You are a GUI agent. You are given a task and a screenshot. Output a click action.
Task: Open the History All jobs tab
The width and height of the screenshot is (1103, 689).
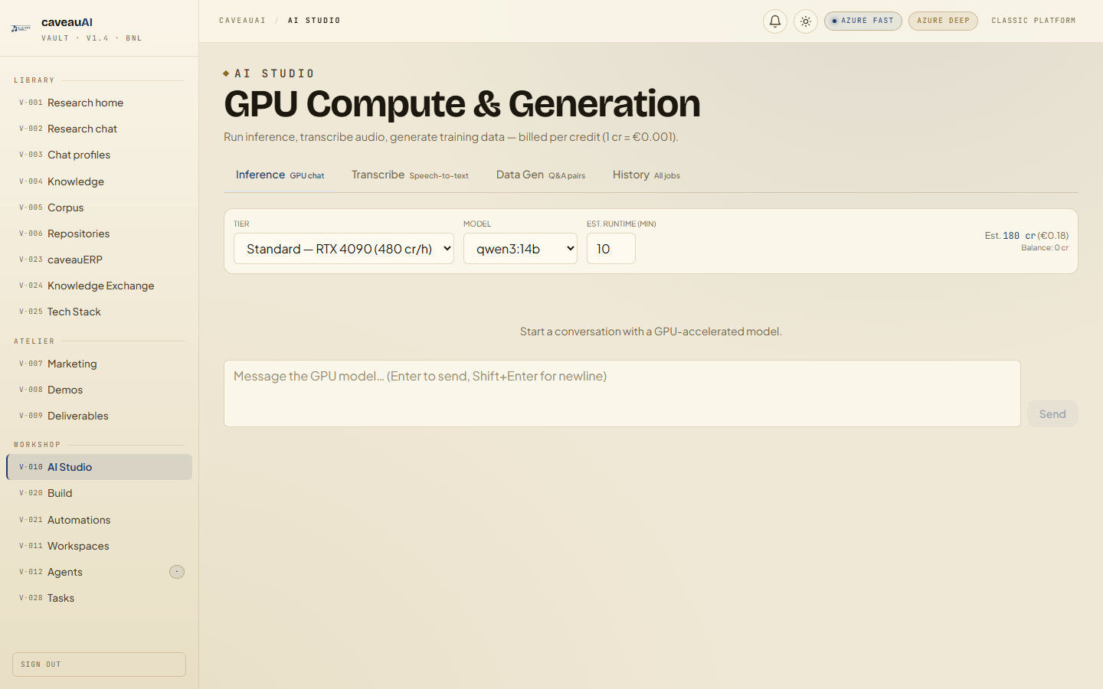[646, 175]
